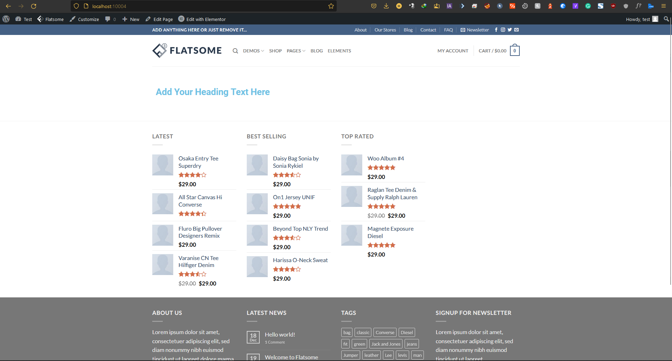The width and height of the screenshot is (672, 361).
Task: Open the My Account link
Action: [453, 51]
